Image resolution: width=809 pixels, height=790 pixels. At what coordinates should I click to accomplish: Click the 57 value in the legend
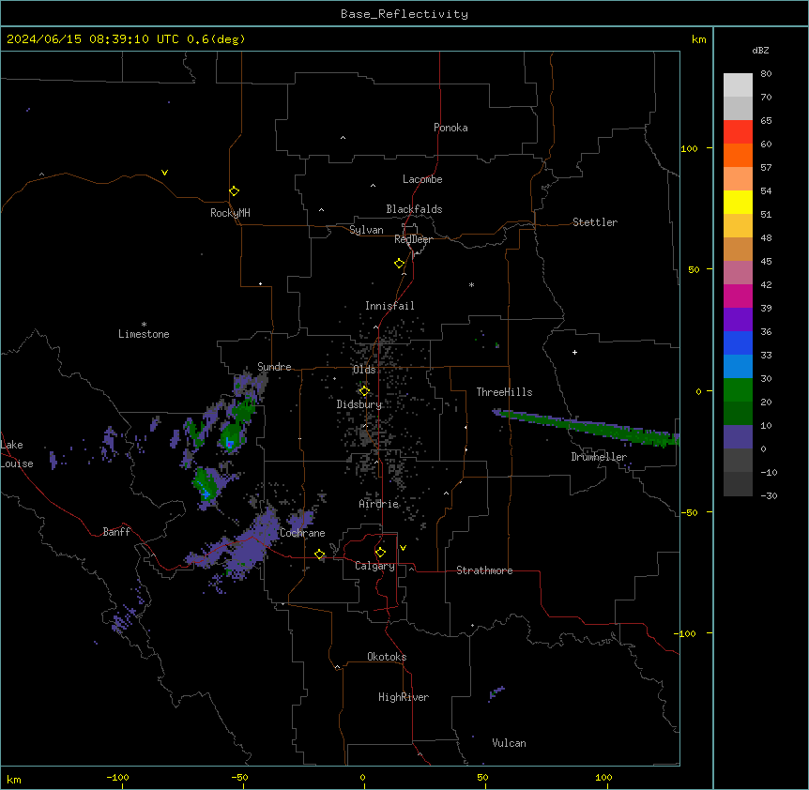(766, 168)
